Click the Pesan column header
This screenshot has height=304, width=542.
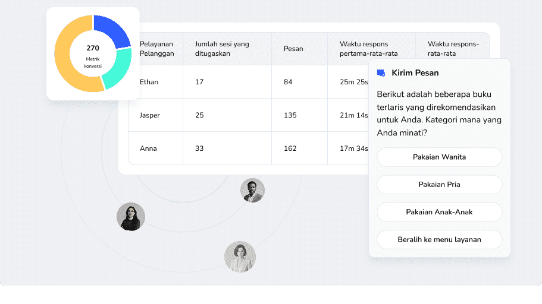[x=293, y=49]
